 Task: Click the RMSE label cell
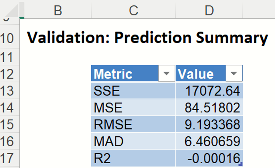133,125
